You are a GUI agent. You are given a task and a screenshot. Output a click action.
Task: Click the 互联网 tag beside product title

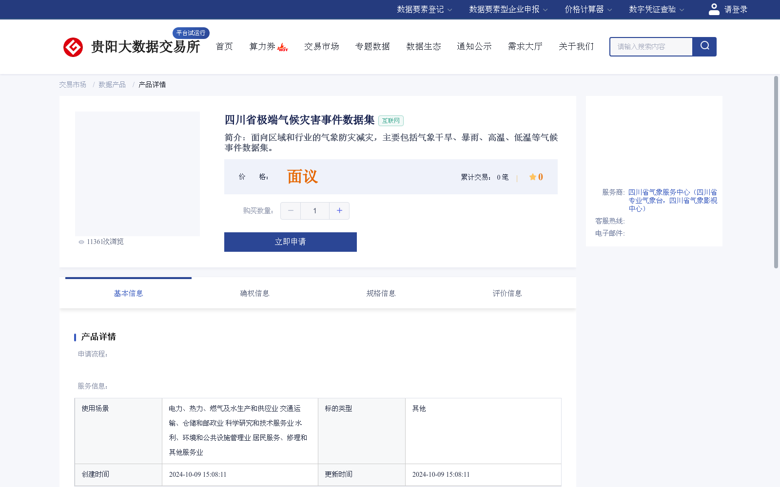click(x=391, y=121)
